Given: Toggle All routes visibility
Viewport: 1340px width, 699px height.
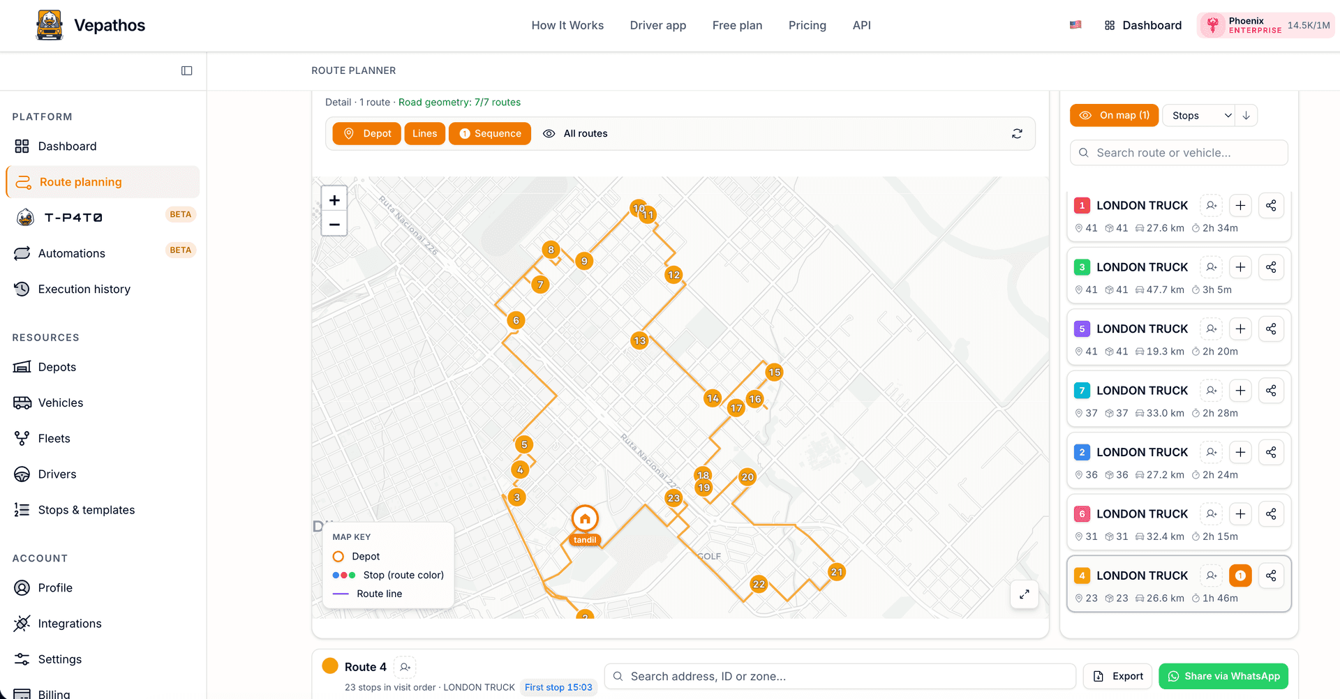Looking at the screenshot, I should pyautogui.click(x=575, y=133).
